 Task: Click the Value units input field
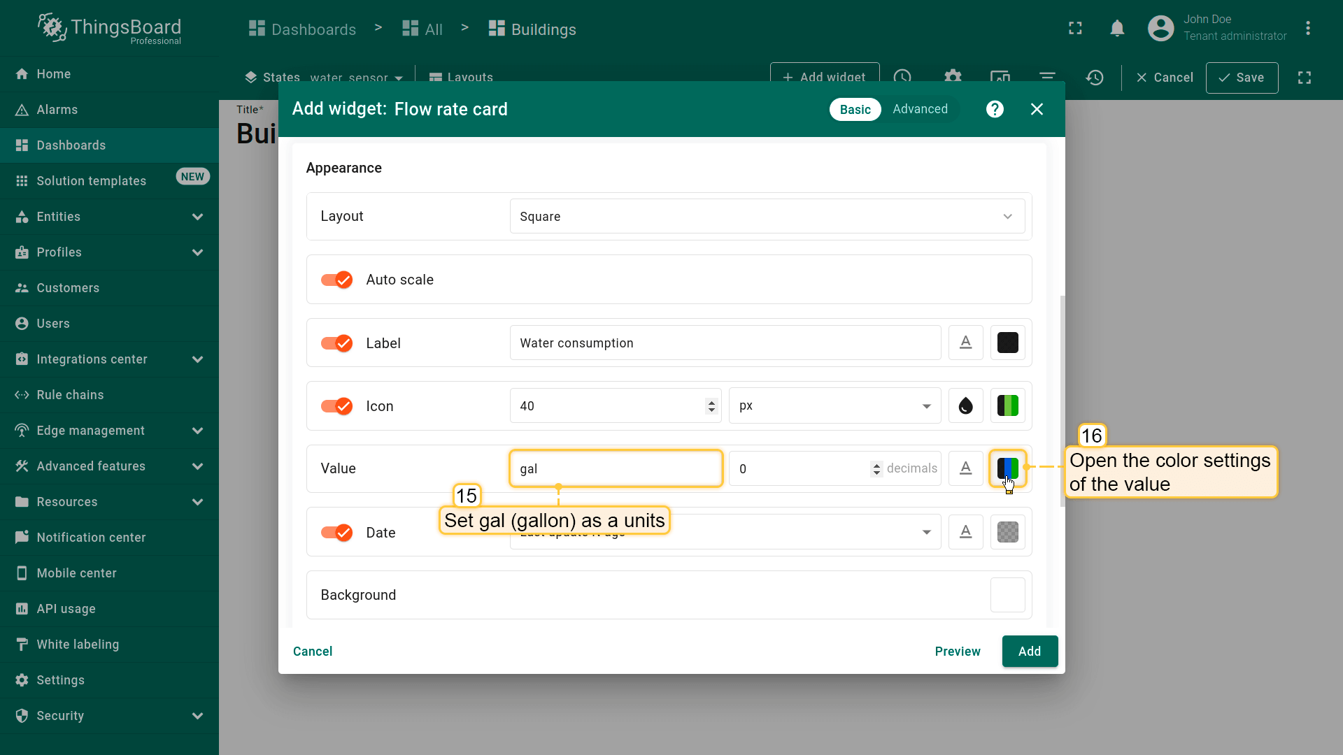point(616,468)
